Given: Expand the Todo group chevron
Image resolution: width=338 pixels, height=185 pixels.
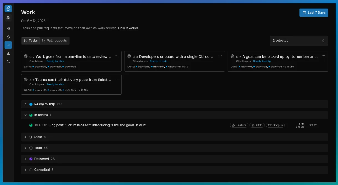Looking at the screenshot, I should tap(26, 148).
